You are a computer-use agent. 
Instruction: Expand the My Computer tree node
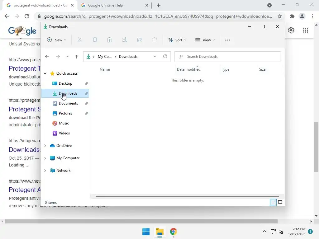45,158
